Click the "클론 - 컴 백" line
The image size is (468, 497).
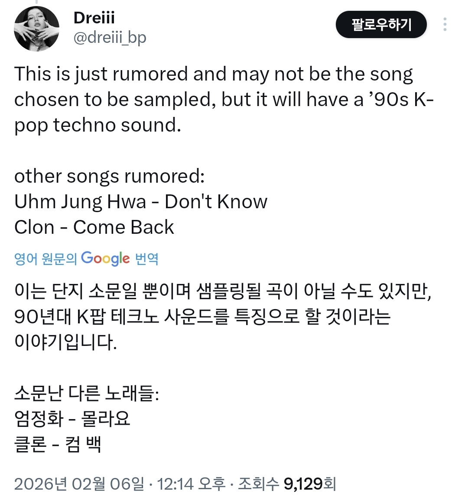click(x=58, y=445)
